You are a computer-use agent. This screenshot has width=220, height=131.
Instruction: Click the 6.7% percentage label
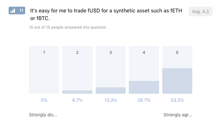[x=77, y=100]
